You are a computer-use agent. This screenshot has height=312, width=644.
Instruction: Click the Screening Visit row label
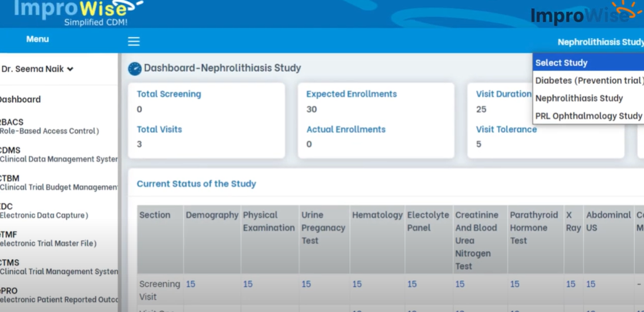point(160,290)
